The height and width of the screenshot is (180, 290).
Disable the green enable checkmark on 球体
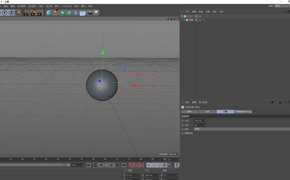(x=200, y=20)
